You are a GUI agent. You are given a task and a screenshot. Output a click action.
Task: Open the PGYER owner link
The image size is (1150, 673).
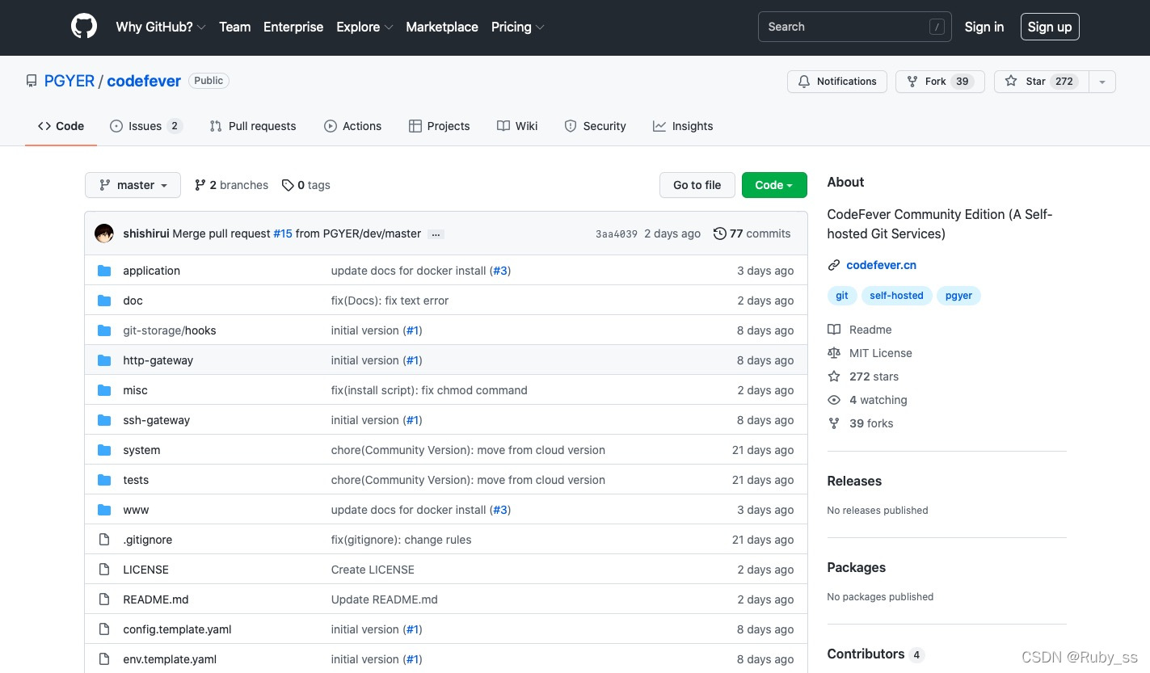click(x=70, y=81)
